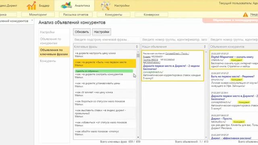This screenshot has width=258, height=145.
Task: Open the Группа link in our ad
Action: 150,60
